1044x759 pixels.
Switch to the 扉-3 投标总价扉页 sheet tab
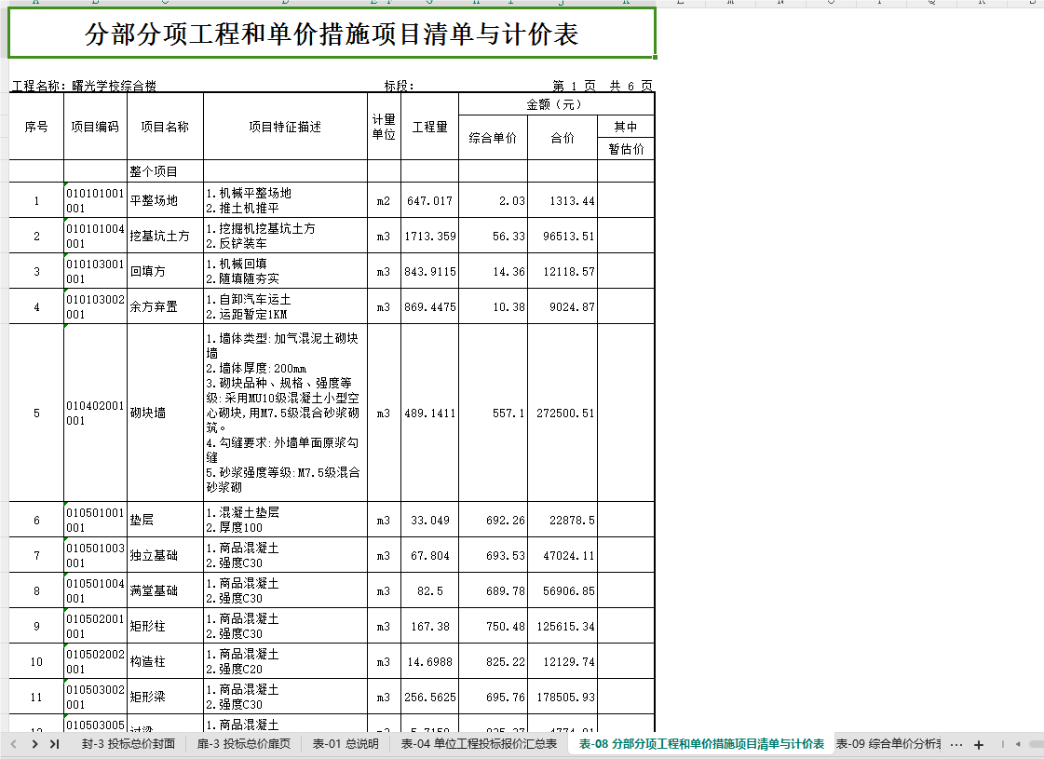[244, 744]
